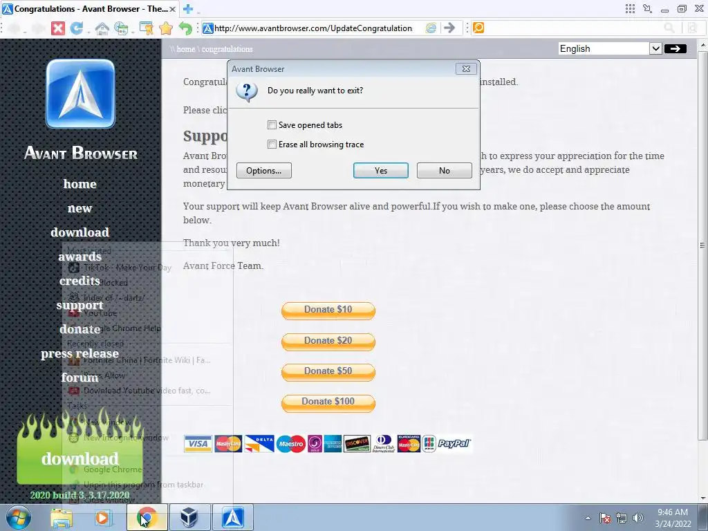Click Yes to confirm exit

381,170
